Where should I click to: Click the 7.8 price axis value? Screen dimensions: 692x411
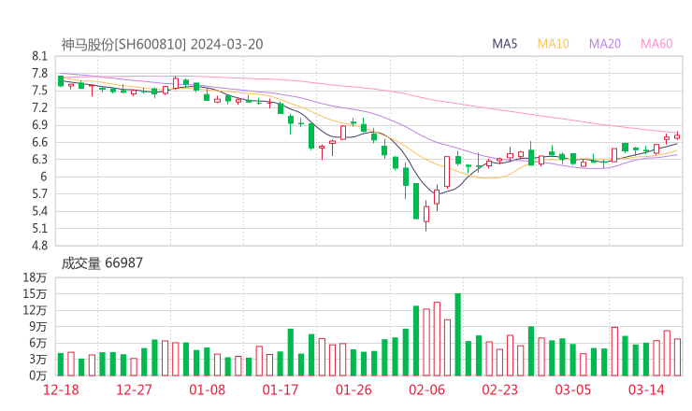[x=39, y=73]
